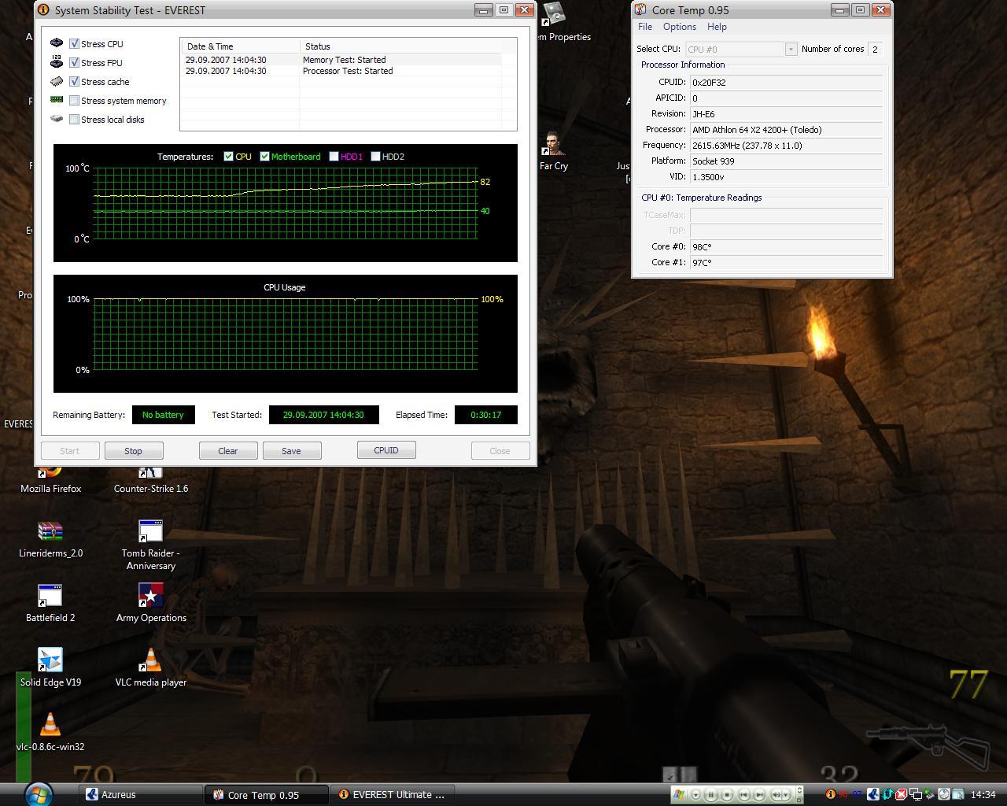Viewport: 1007px width, 806px height.
Task: Open the CPUID panel button
Action: [386, 450]
